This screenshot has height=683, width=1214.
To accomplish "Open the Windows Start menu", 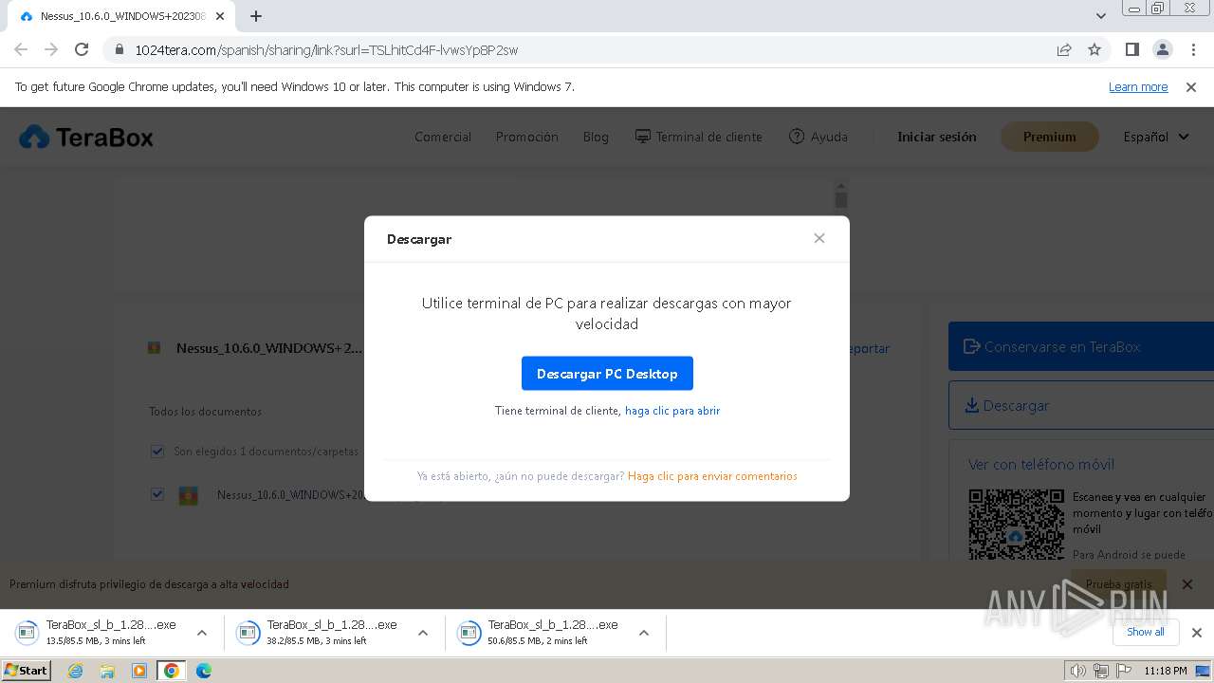I will 27,671.
